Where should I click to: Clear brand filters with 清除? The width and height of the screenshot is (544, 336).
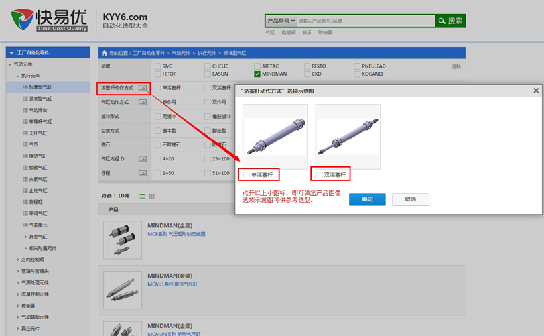click(456, 66)
